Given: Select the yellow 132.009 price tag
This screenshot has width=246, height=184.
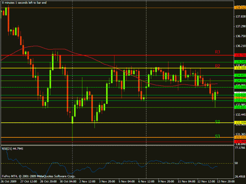Looking at the screenshot, I should point(240,122).
